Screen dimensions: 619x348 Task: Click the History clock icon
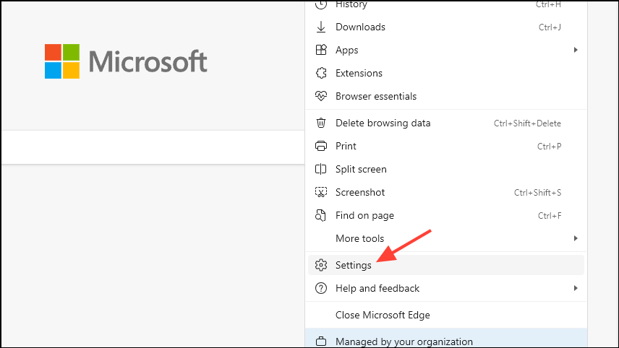click(x=322, y=5)
